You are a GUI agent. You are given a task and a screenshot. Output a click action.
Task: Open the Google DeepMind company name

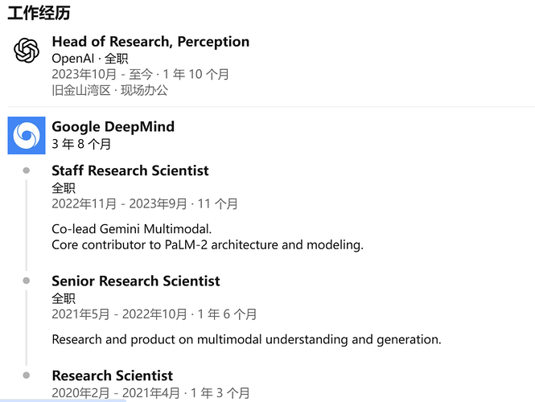point(113,126)
